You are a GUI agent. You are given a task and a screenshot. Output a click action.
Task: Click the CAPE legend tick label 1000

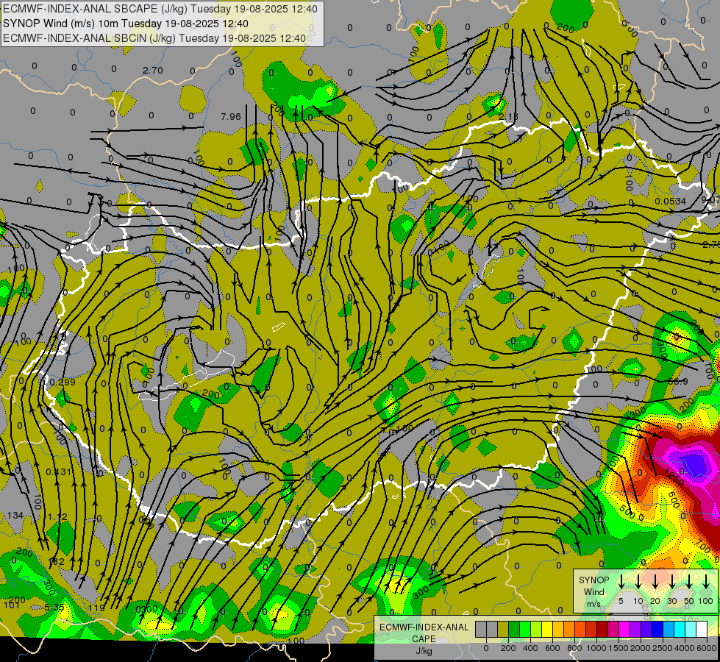point(596,648)
